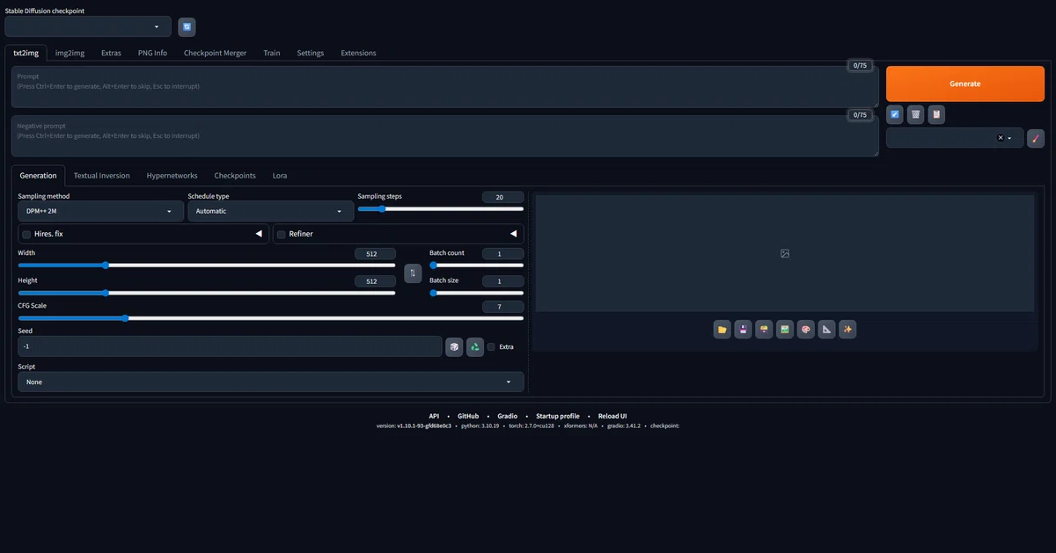Viewport: 1056px width, 553px height.
Task: Enable the Refiner checkbox
Action: click(282, 234)
